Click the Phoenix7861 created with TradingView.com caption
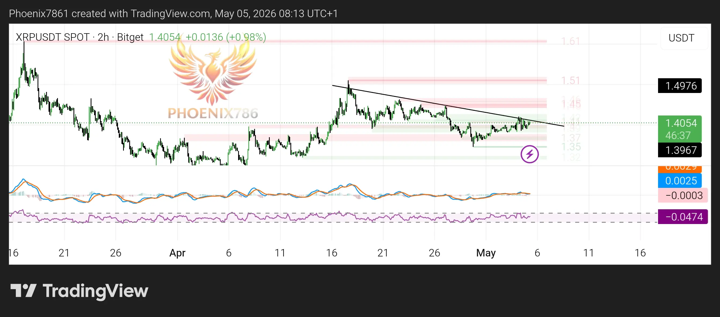 tap(173, 14)
